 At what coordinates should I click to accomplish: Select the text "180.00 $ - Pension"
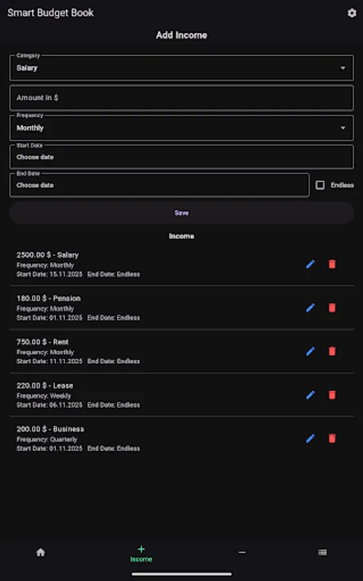pyautogui.click(x=48, y=298)
